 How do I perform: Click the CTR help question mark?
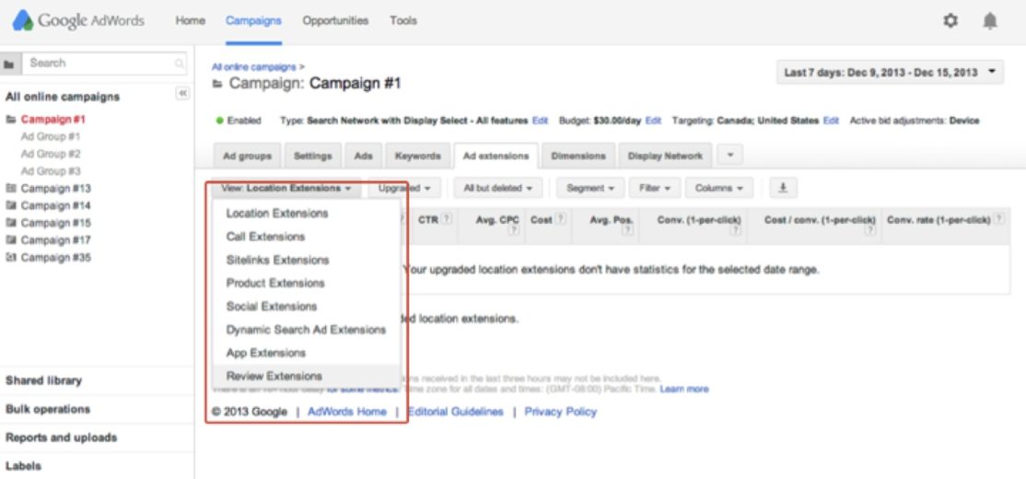(447, 220)
